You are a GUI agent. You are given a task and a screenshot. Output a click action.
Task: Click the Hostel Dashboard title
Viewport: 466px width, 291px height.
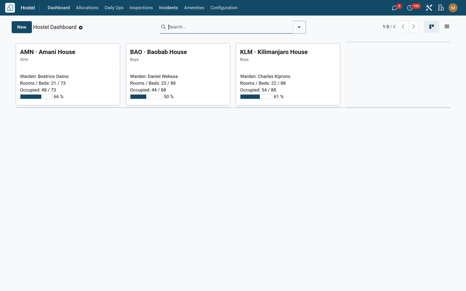(55, 27)
